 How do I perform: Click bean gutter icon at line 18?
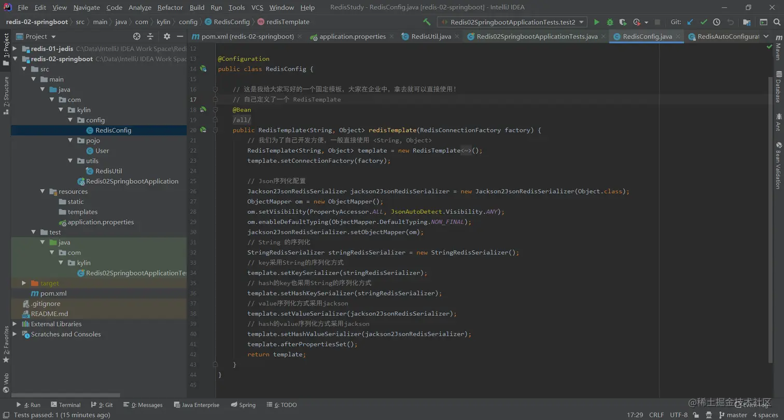(203, 110)
